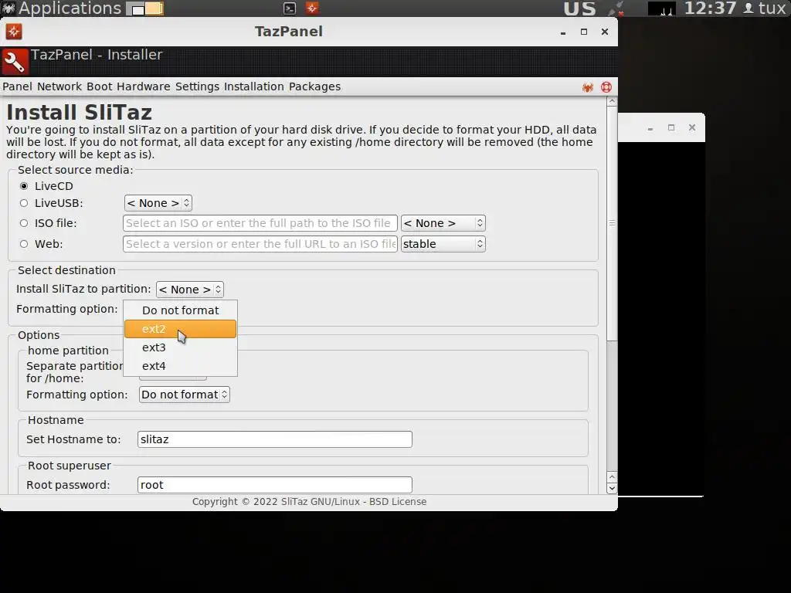Choose ext4 in the format list
Image resolution: width=791 pixels, height=593 pixels.
(x=180, y=366)
